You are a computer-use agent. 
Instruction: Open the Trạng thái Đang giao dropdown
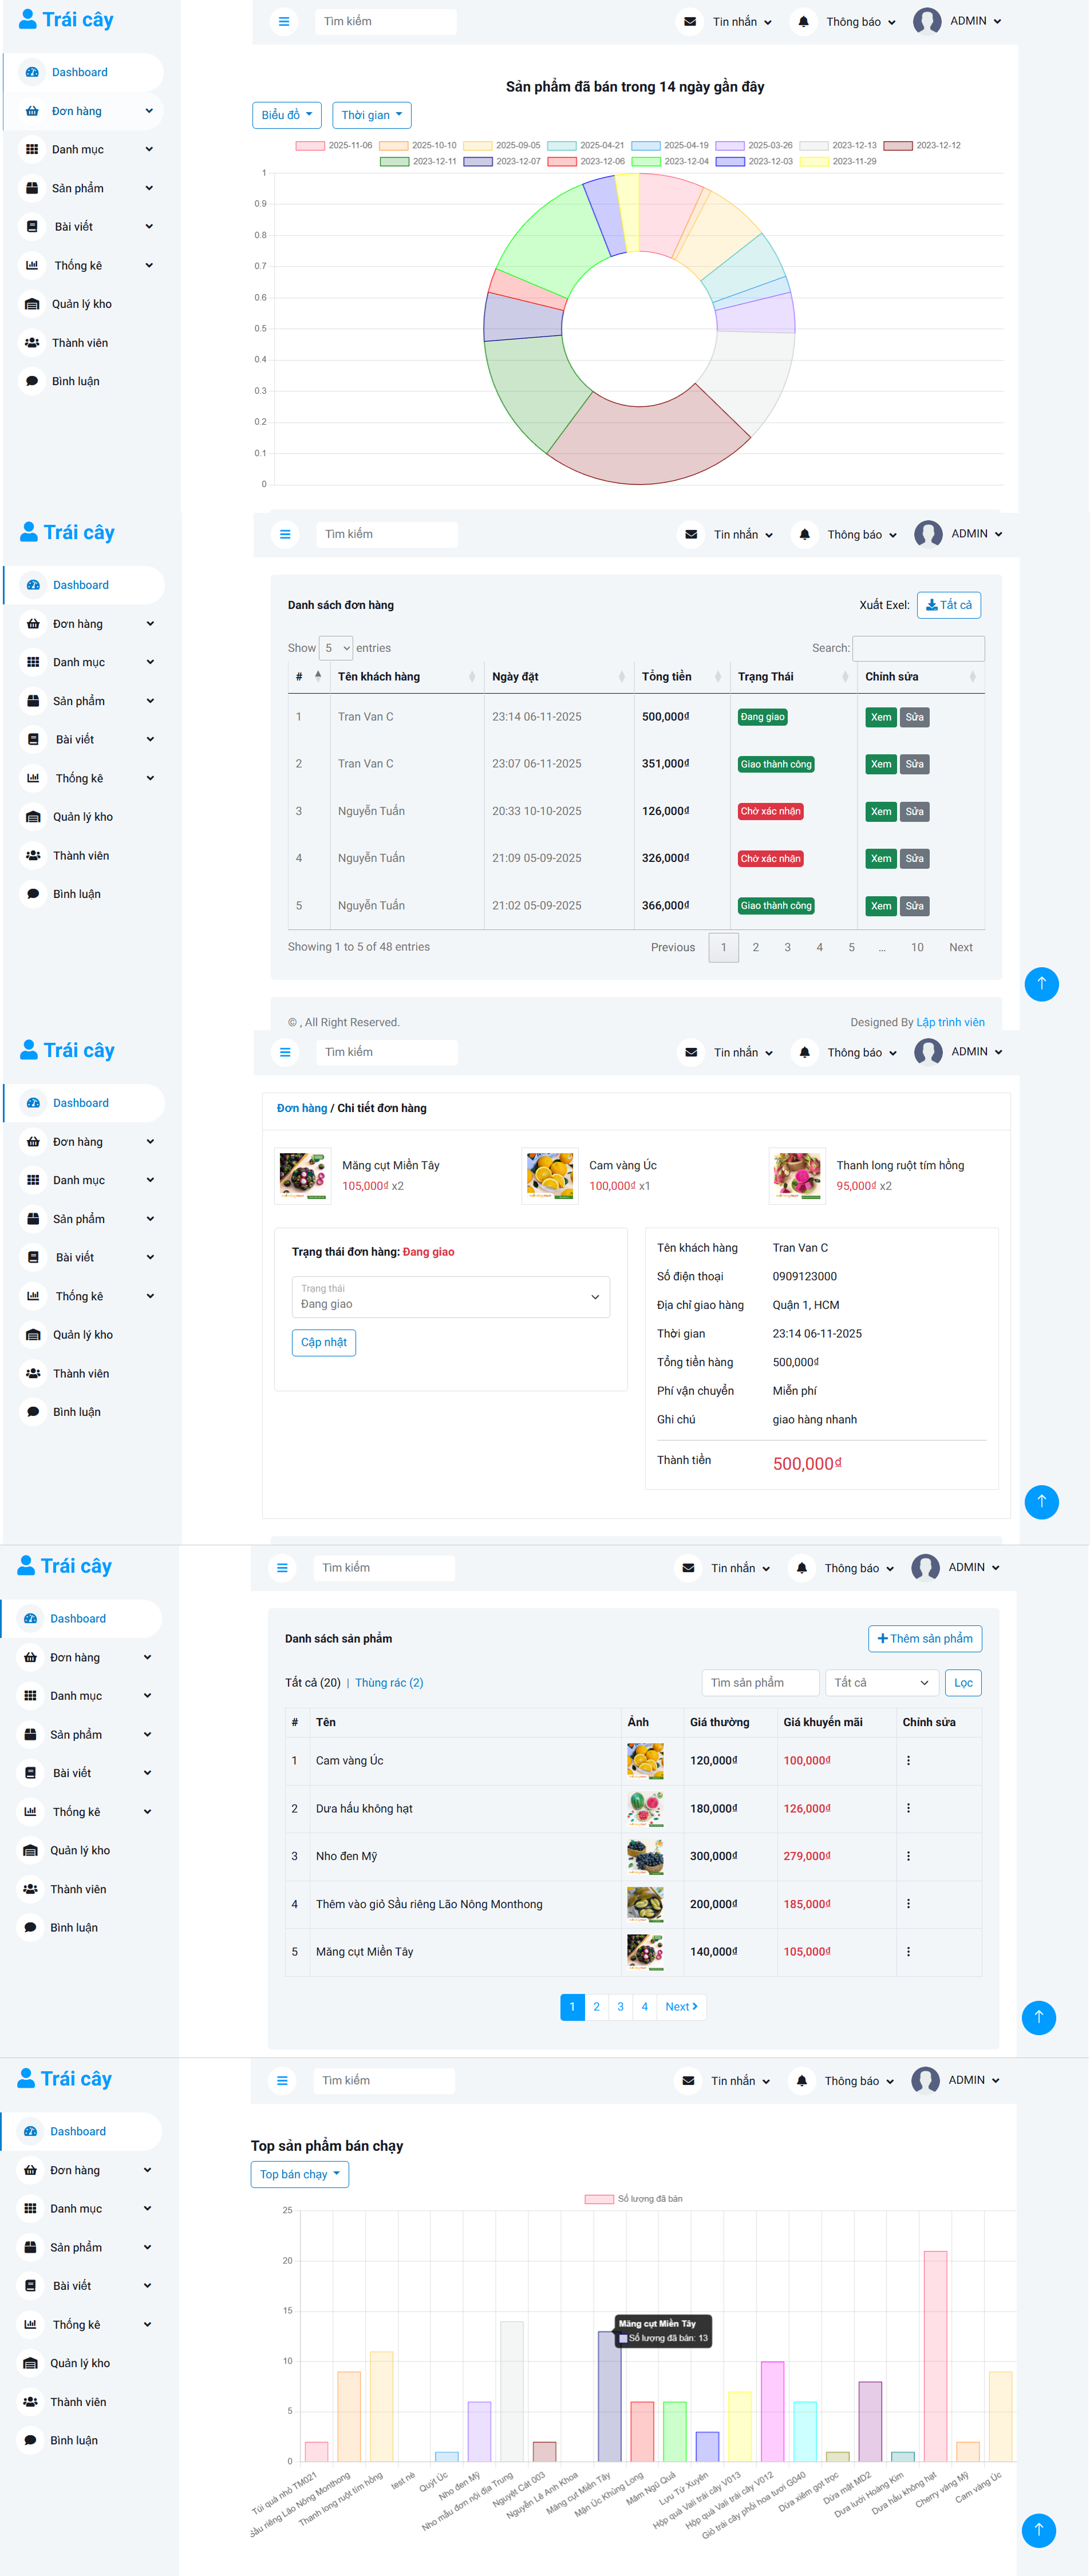(450, 1297)
